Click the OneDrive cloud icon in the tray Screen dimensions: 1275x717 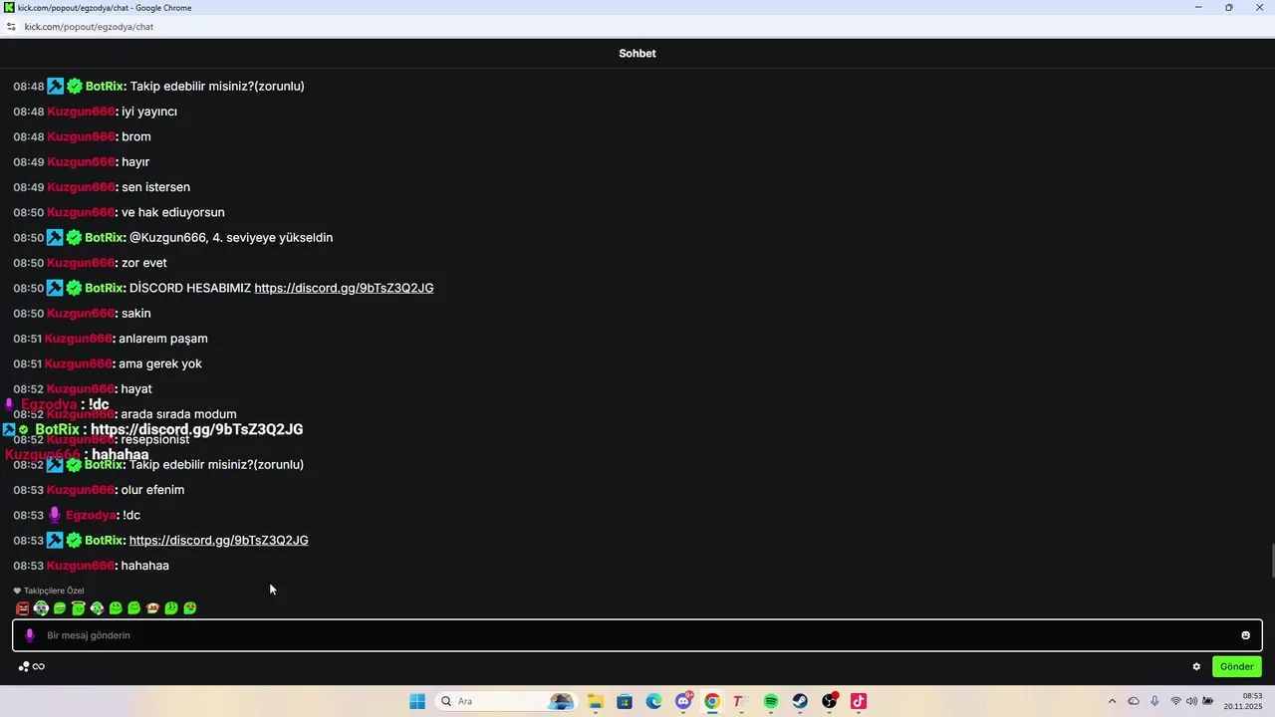pyautogui.click(x=1134, y=701)
